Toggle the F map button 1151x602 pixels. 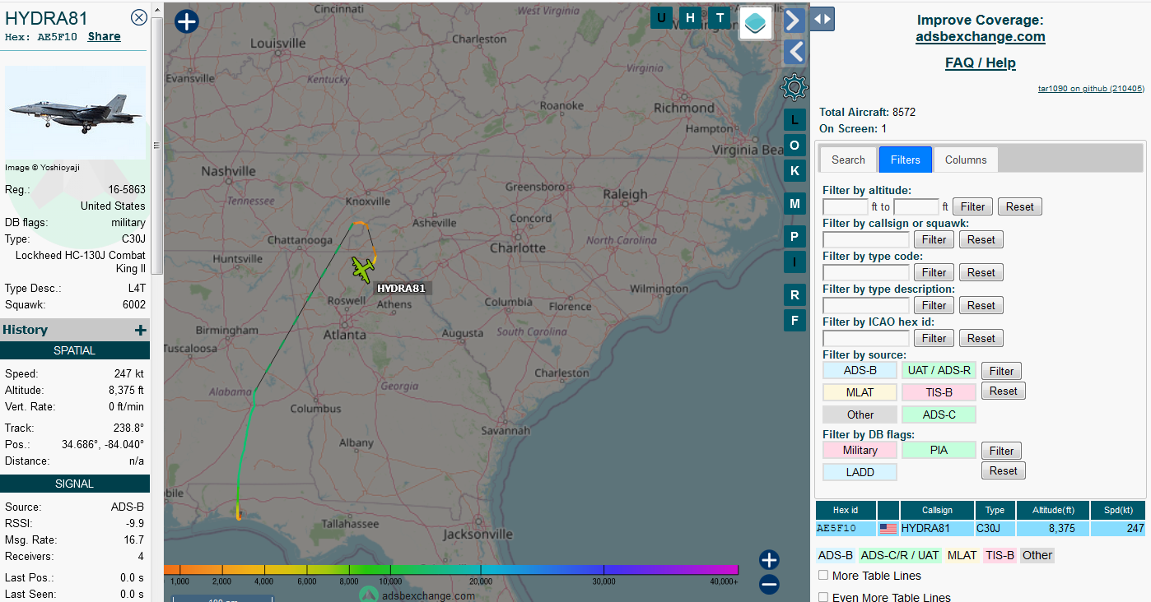point(795,321)
